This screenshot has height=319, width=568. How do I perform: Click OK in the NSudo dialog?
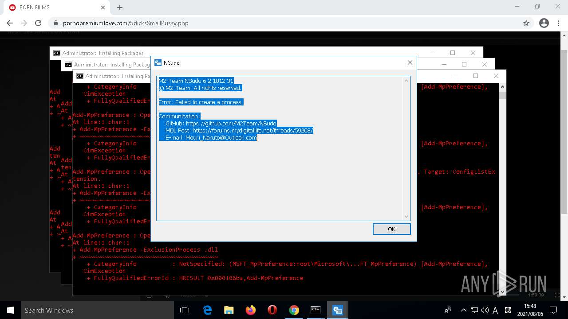[x=391, y=229]
